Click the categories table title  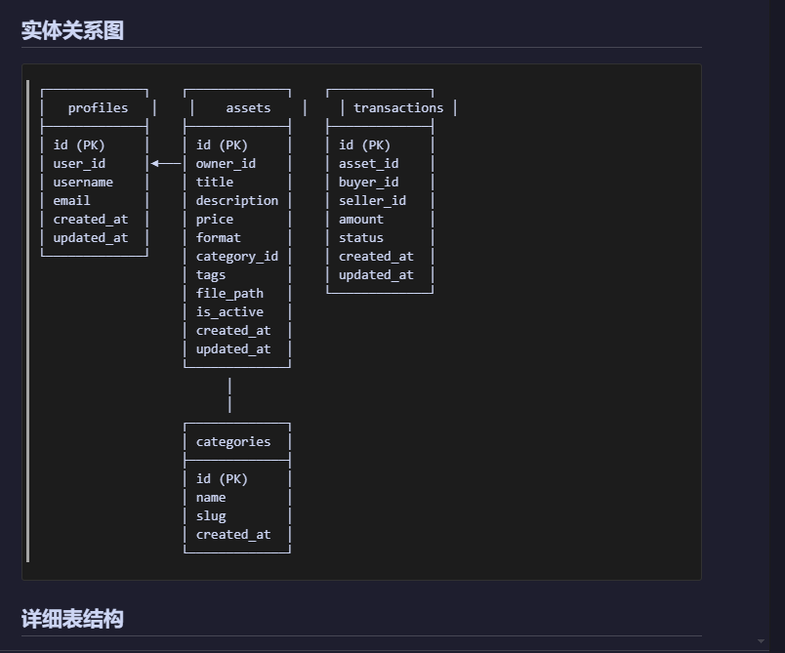(x=233, y=442)
